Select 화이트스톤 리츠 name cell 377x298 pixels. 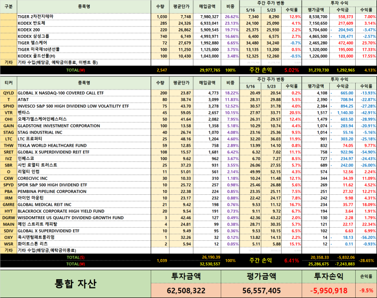pos(84,244)
